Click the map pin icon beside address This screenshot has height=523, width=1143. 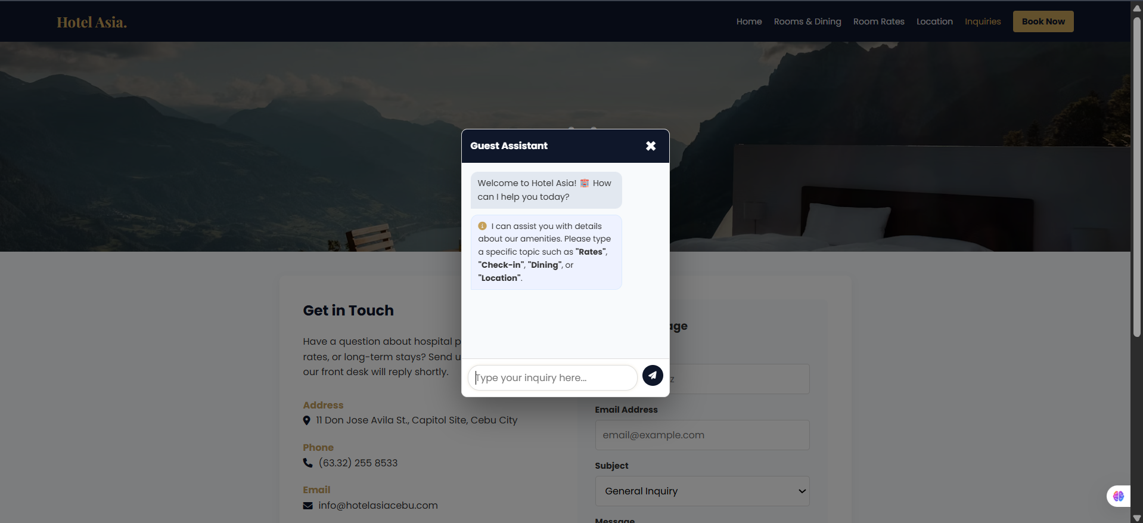click(307, 420)
